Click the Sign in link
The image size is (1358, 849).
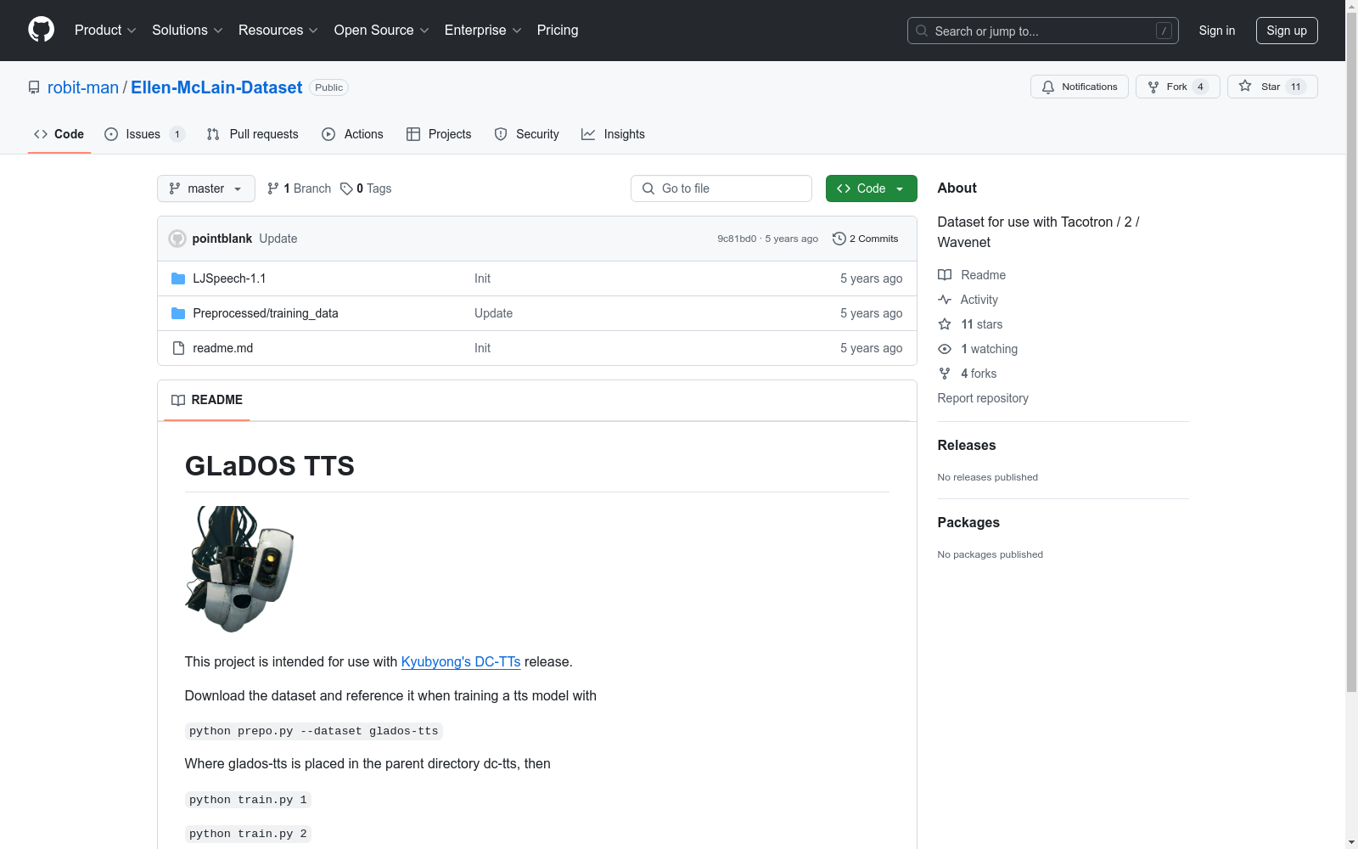1217,31
